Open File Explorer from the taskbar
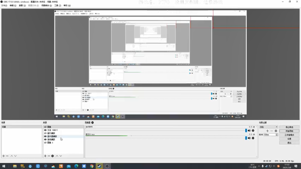This screenshot has width=301, height=169. click(x=15, y=166)
